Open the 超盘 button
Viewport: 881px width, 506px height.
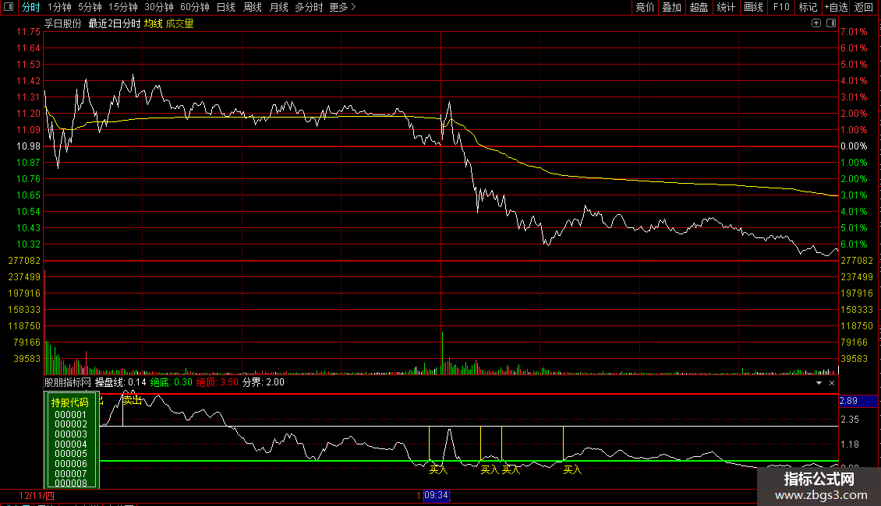point(699,7)
